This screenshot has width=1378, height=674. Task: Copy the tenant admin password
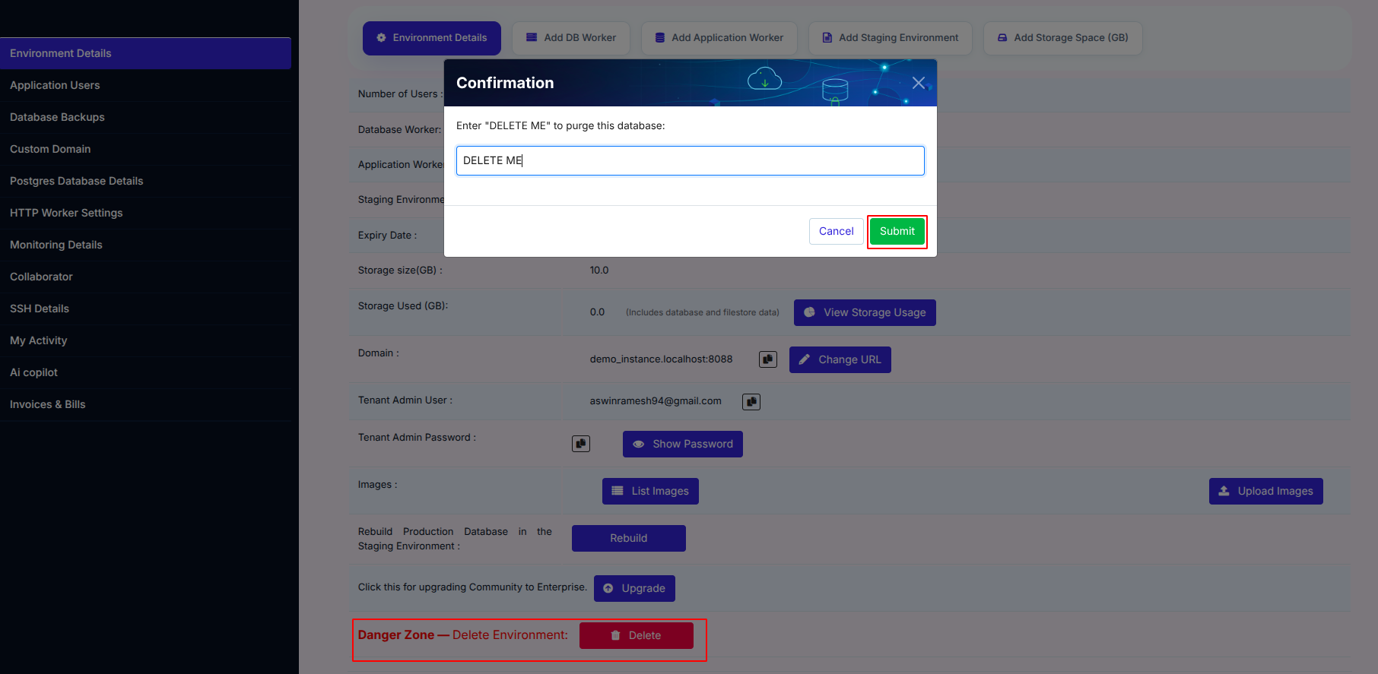tap(581, 444)
